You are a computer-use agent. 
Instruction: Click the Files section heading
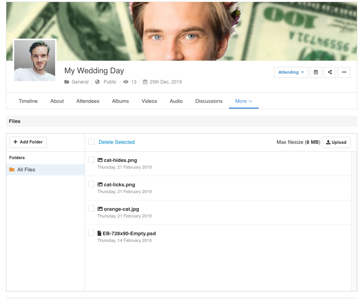(x=15, y=121)
